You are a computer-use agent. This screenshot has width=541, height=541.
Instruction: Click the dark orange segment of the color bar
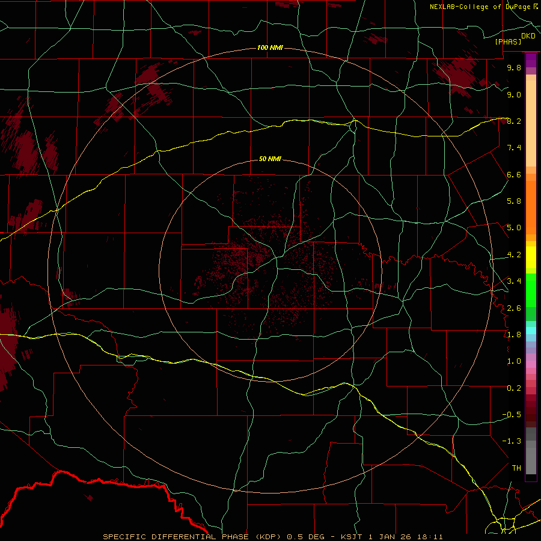[531, 208]
